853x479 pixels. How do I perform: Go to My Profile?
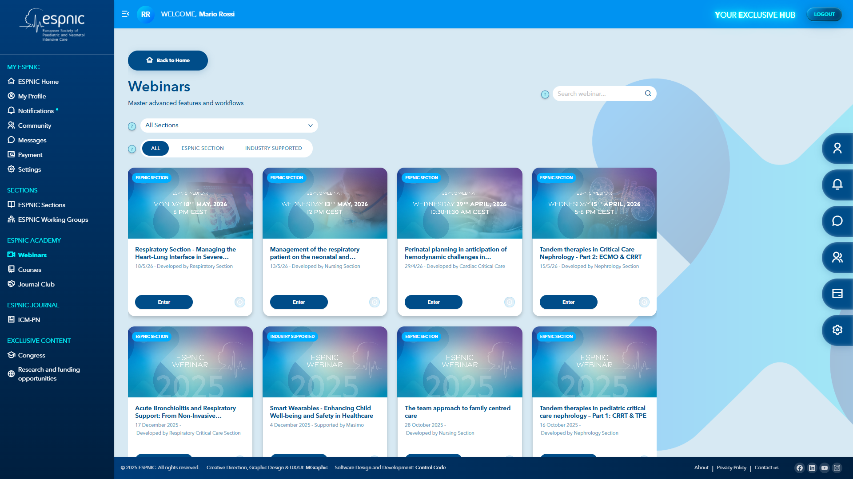[27, 96]
